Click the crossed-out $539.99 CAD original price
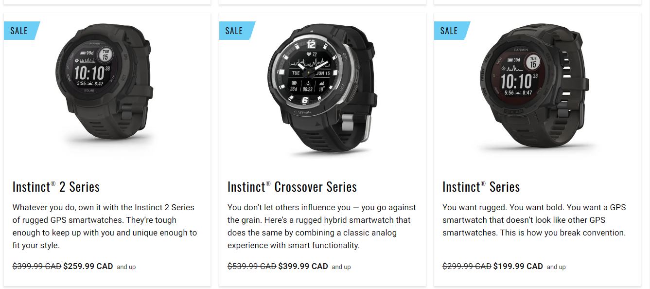The width and height of the screenshot is (650, 289). [x=252, y=267]
